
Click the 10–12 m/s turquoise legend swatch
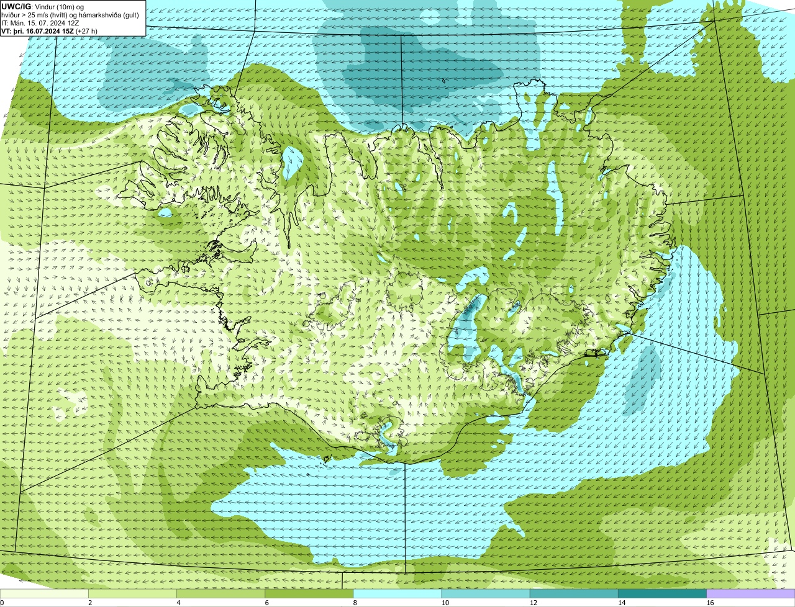click(x=486, y=594)
